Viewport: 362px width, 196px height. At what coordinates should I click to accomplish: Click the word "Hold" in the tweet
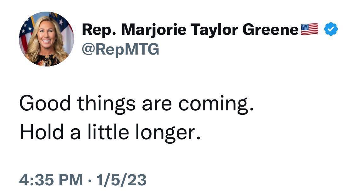(42, 132)
